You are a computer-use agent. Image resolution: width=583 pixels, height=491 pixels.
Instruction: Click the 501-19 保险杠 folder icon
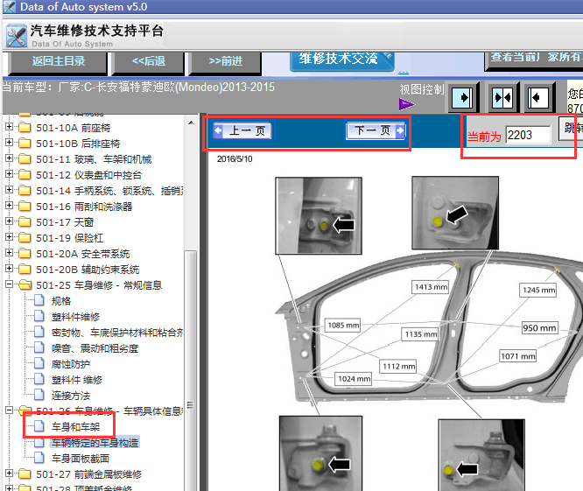click(25, 238)
